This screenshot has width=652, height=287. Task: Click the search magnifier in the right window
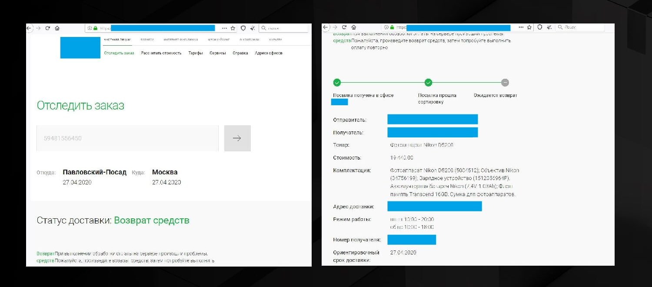[560, 27]
